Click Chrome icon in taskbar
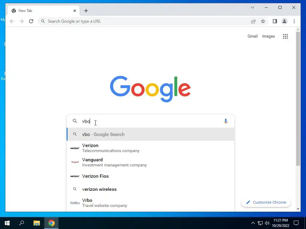 (x=51, y=223)
